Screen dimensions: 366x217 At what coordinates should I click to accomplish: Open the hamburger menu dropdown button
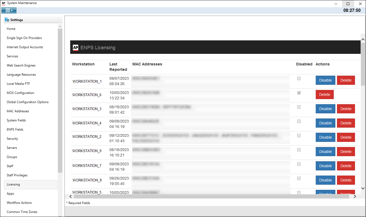(x=9, y=10)
